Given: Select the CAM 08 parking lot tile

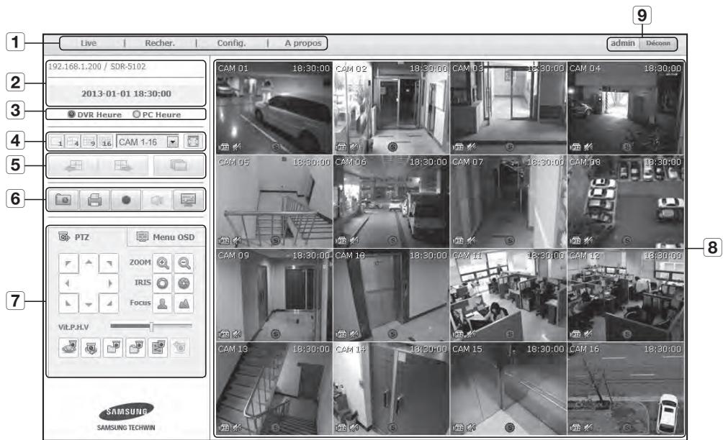Looking at the screenshot, I should 626,201.
